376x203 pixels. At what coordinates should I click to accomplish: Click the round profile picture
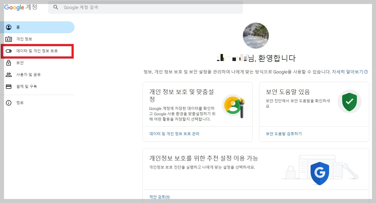point(256,36)
